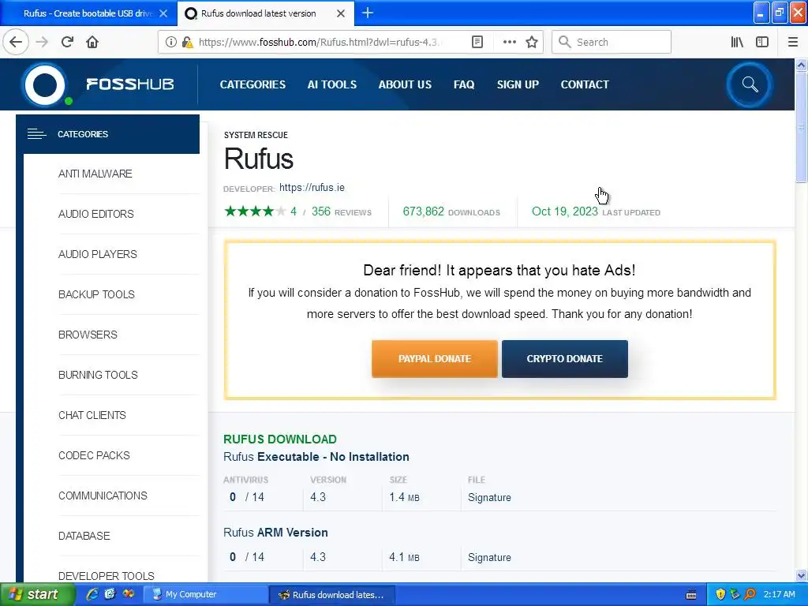Select CODEC PACKS category
808x606 pixels.
(94, 455)
